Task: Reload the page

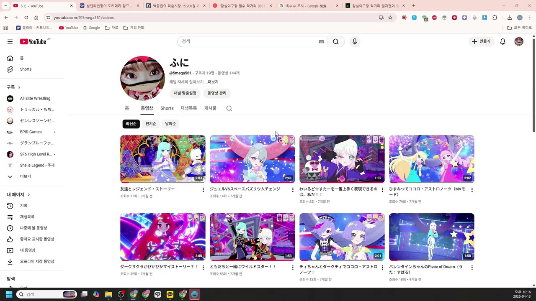Action: pyautogui.click(x=26, y=18)
